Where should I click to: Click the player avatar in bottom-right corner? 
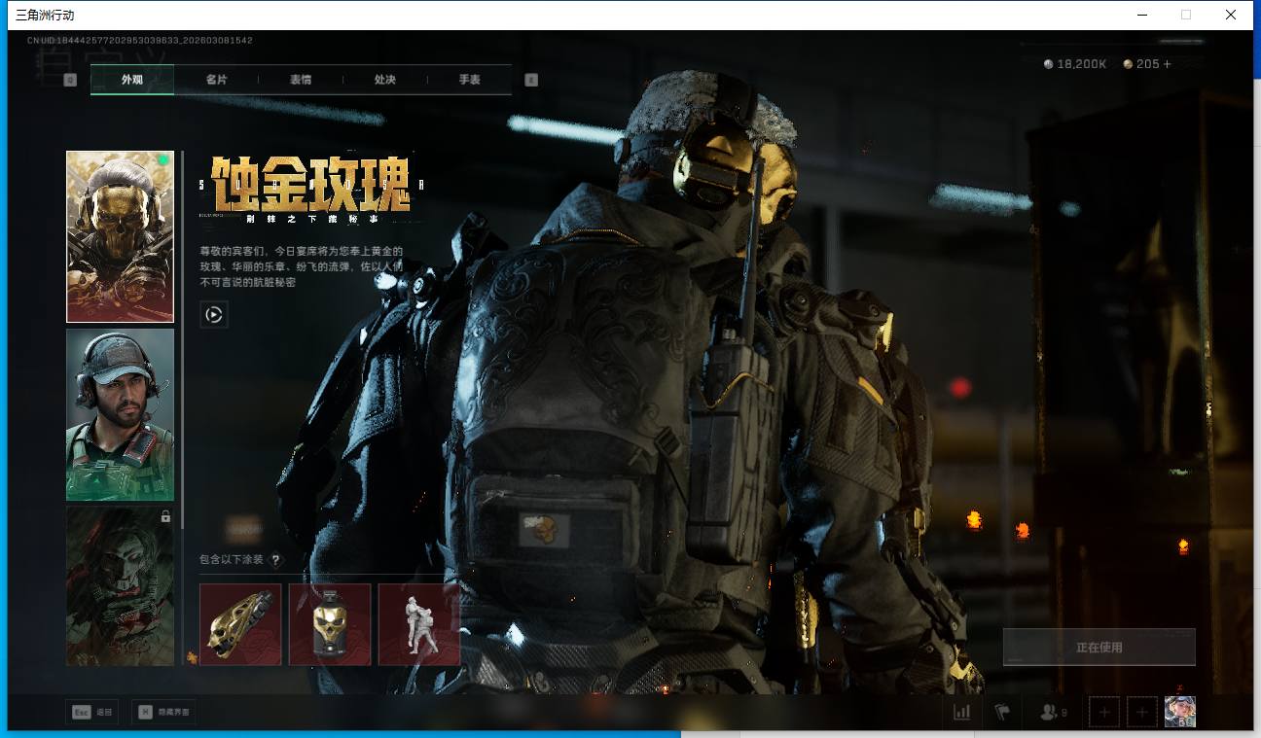point(1179,712)
